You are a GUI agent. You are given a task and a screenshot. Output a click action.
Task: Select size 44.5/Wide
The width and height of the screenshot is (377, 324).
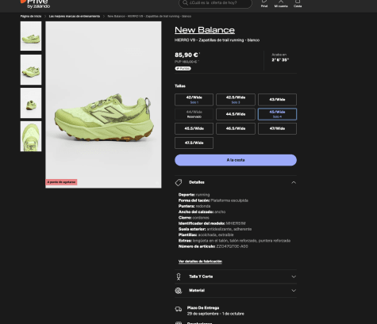click(236, 114)
